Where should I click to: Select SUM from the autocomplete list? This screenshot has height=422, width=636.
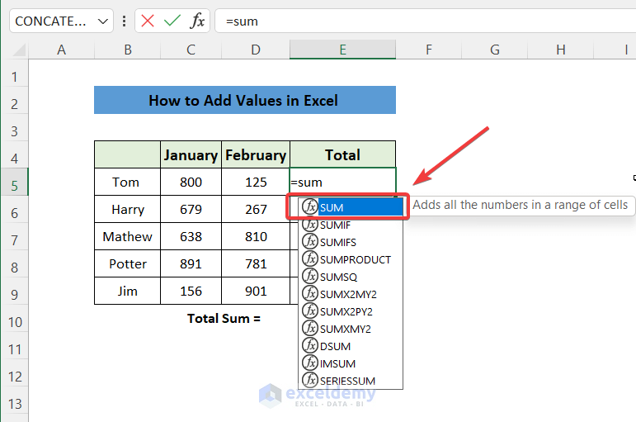[x=332, y=206]
